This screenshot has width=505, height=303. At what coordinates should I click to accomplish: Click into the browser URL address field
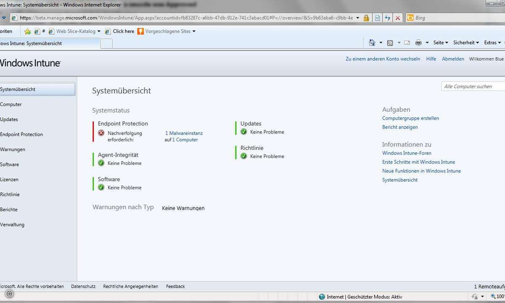click(x=186, y=18)
